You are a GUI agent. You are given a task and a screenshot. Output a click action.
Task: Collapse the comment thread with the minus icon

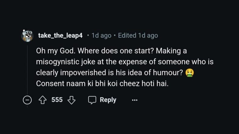(27, 100)
